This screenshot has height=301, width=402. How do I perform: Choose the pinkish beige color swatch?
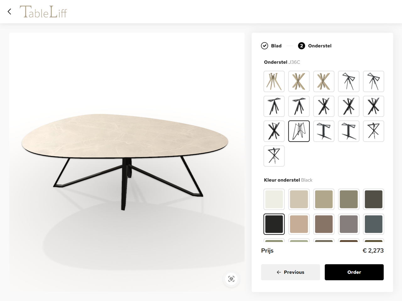pos(299,224)
